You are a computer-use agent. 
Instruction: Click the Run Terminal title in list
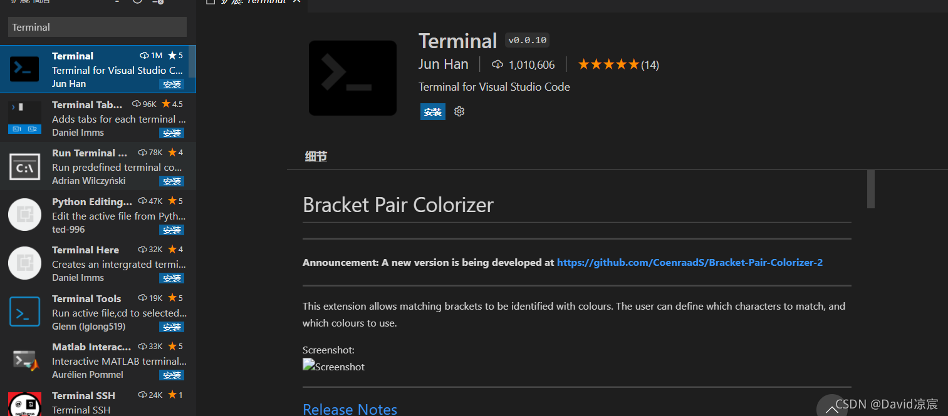click(90, 153)
